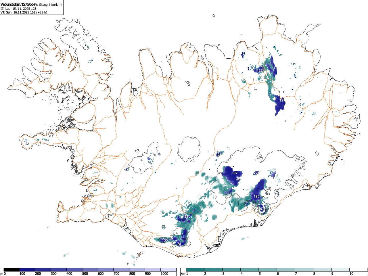Select the '1000' tick label in the meters legend
Image resolution: width=368 pixels, height=276 pixels.
pos(164,274)
